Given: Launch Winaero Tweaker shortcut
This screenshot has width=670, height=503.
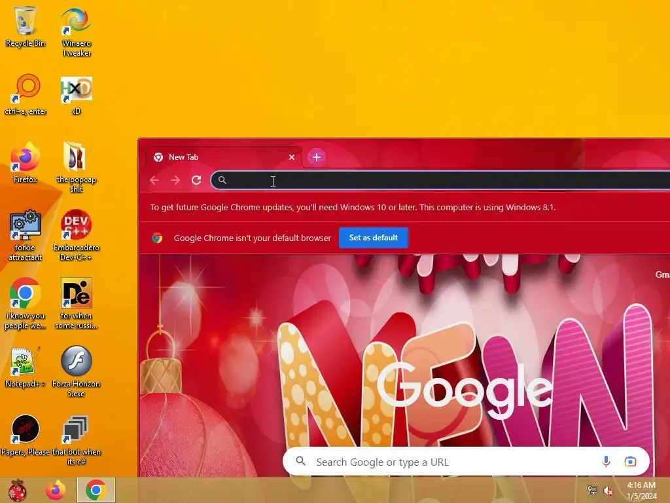Looking at the screenshot, I should point(77,32).
